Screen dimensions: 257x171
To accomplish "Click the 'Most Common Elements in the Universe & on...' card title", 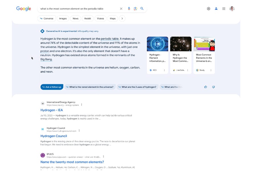I will coord(204,58).
